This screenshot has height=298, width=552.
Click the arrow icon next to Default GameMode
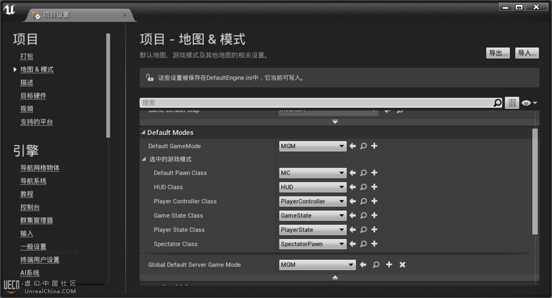353,146
